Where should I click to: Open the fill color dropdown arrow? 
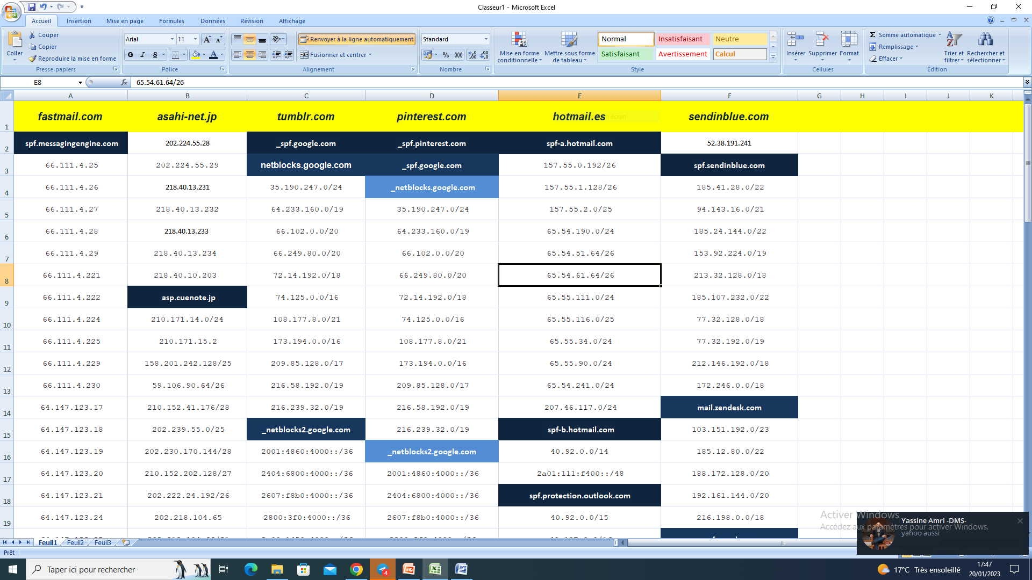pos(204,55)
